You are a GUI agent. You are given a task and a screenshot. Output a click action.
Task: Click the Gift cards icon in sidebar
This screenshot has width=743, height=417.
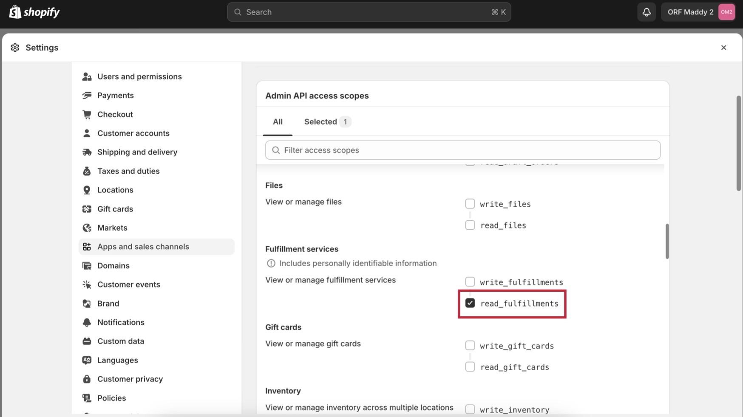click(x=87, y=209)
